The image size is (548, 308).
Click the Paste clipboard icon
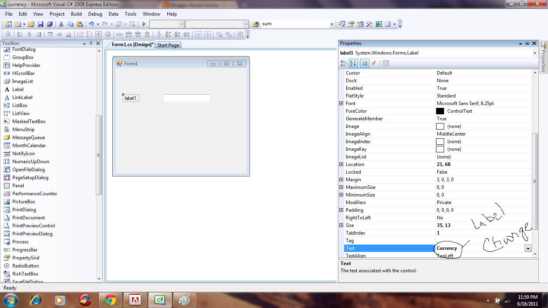[79, 24]
